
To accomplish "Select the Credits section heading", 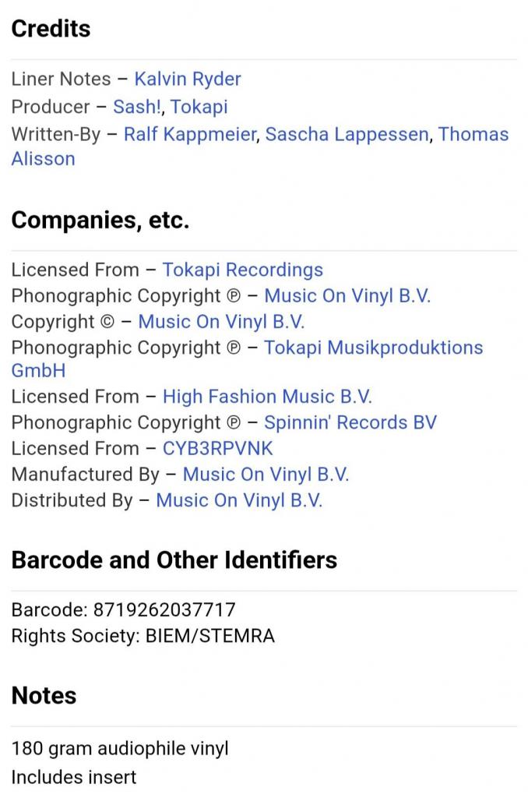I will tap(51, 29).
